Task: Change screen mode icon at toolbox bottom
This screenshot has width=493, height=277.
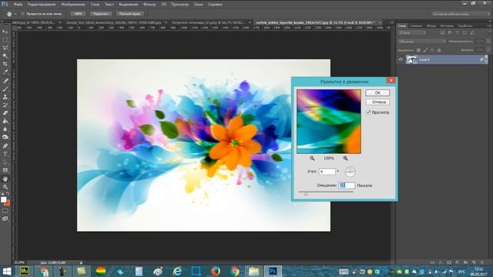Action: pyautogui.click(x=5, y=219)
